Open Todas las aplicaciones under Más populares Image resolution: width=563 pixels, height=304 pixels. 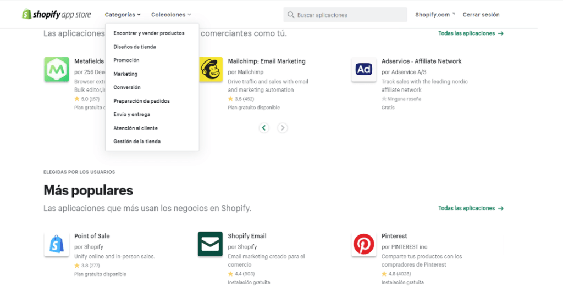pos(471,209)
